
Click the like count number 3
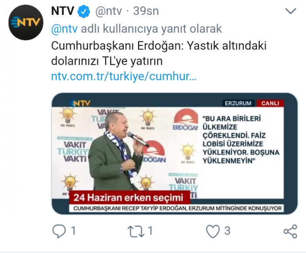point(227,231)
